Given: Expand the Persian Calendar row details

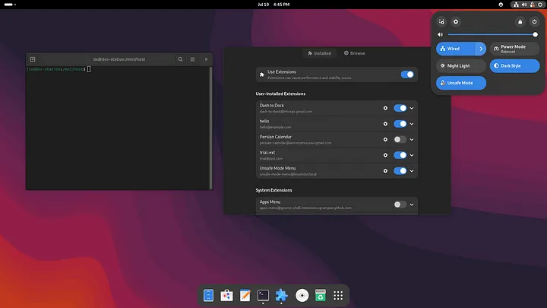Looking at the screenshot, I should click(x=412, y=140).
